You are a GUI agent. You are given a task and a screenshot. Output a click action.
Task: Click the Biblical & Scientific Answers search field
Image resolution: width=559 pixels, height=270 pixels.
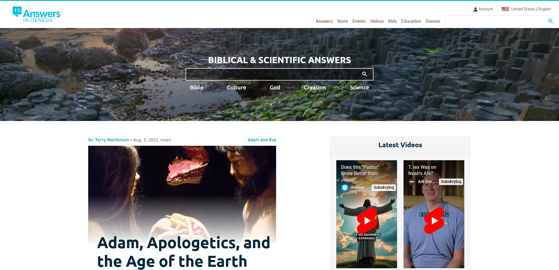(x=273, y=74)
